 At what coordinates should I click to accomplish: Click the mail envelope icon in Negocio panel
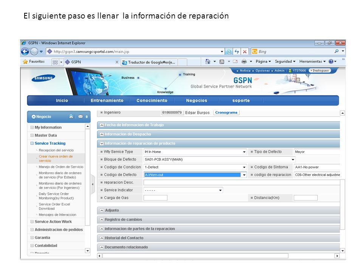(80, 117)
